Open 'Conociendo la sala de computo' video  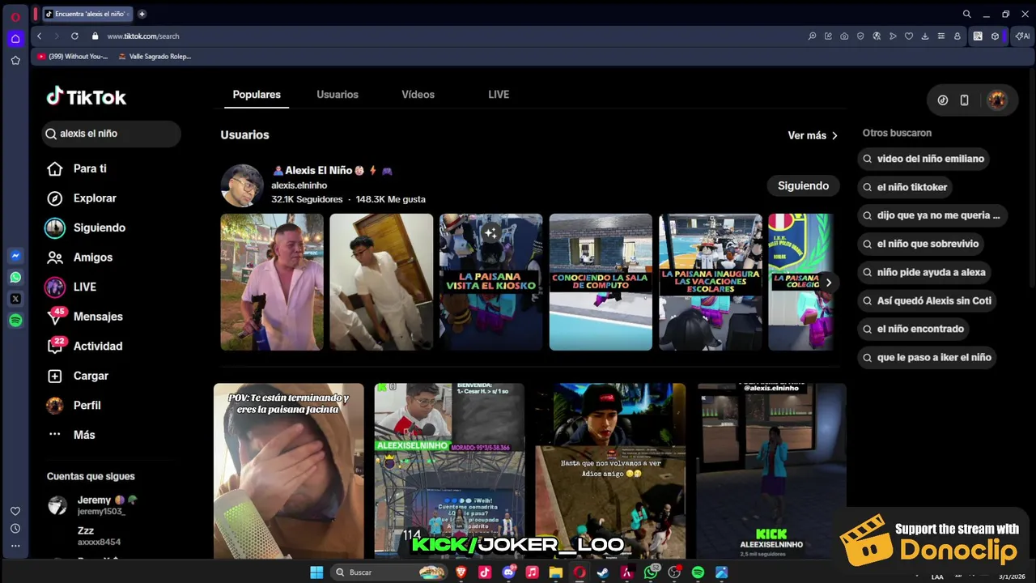[x=601, y=282]
